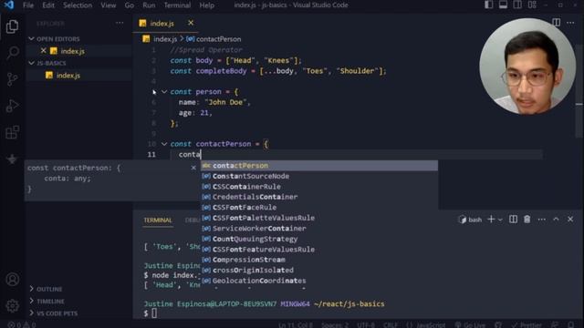Maximize the terminal panel size

pyautogui.click(x=556, y=220)
